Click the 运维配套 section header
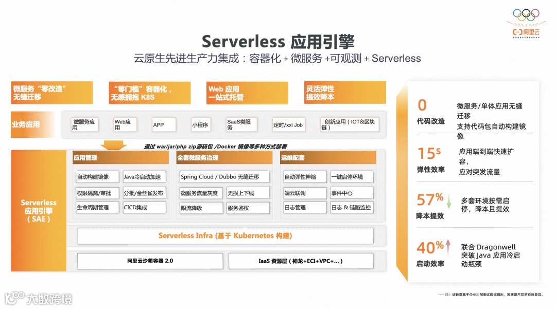 328,157
